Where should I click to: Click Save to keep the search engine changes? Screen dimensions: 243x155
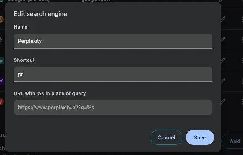(x=200, y=137)
